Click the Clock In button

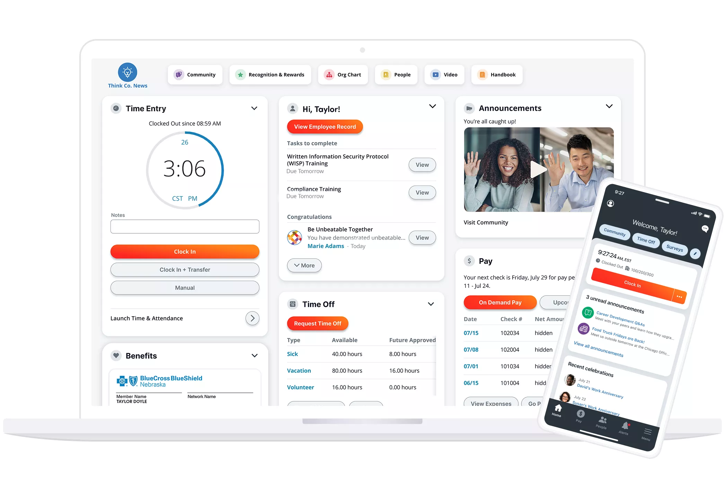(x=184, y=251)
